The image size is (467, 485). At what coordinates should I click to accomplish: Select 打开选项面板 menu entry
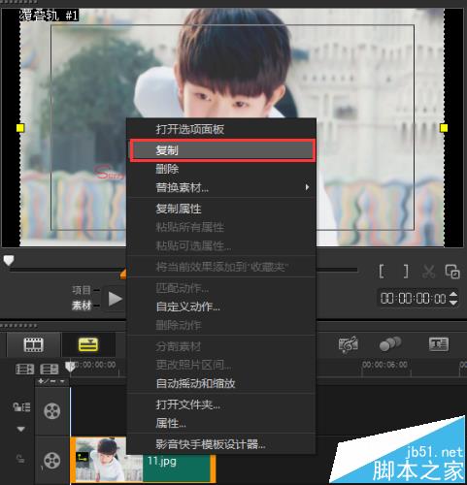pos(190,129)
